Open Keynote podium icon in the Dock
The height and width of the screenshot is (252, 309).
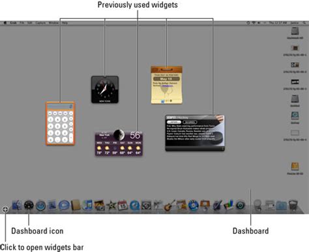point(205,206)
